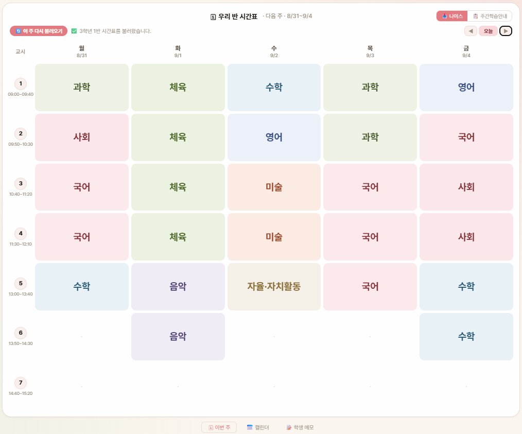Open Thursday period 2 과학 cell
The height and width of the screenshot is (434, 522).
pos(370,137)
